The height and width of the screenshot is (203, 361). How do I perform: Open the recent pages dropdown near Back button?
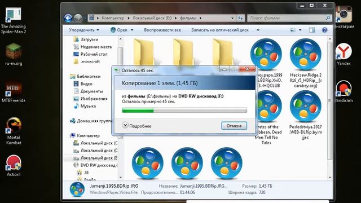[85, 18]
